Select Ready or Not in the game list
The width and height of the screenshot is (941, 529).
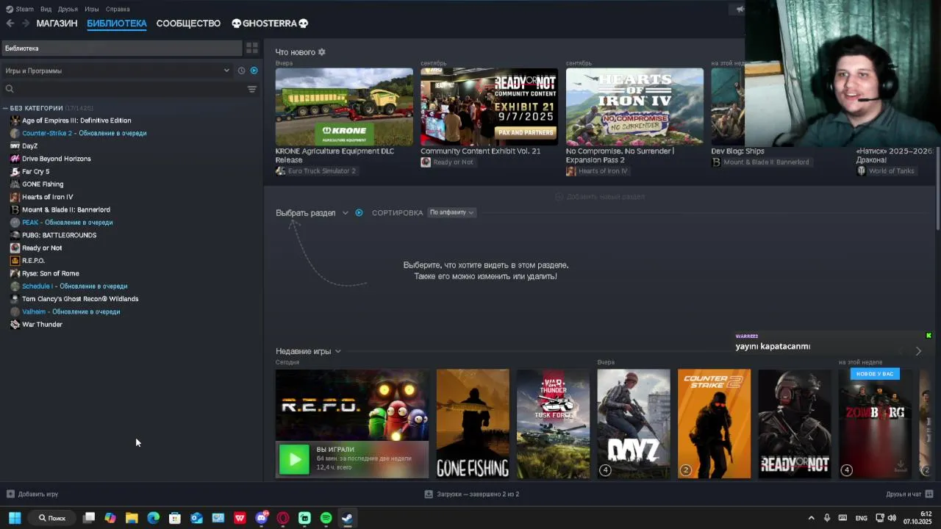[41, 248]
